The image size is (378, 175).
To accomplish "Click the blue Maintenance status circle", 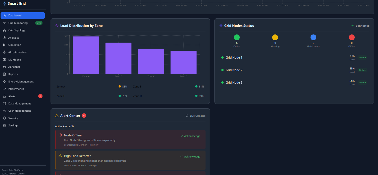I will [313, 37].
